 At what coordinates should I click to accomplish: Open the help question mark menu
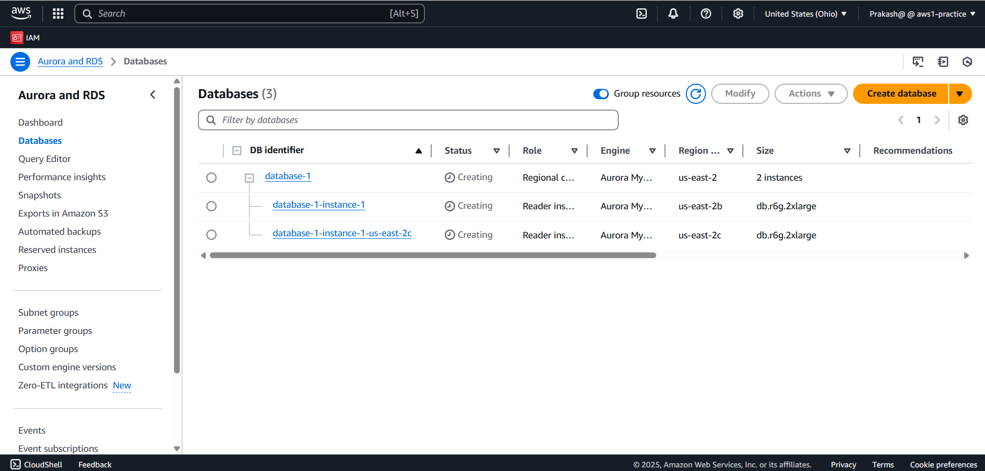706,14
